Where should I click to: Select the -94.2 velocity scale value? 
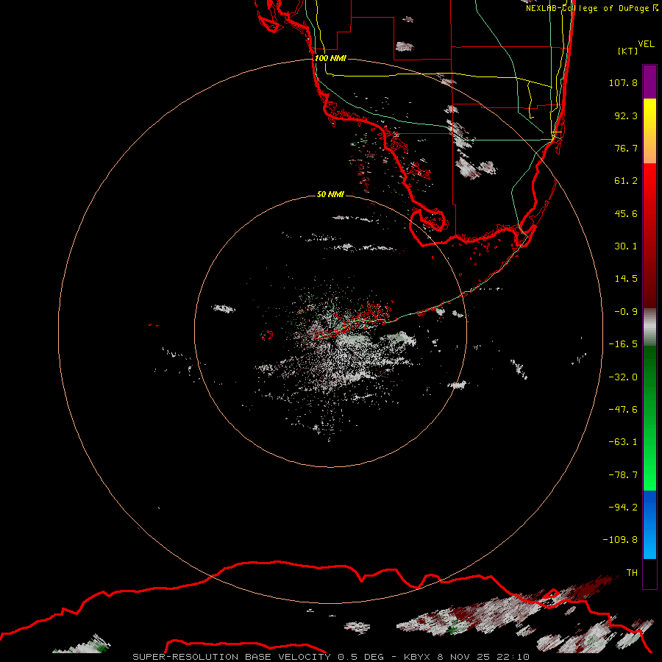click(x=623, y=508)
